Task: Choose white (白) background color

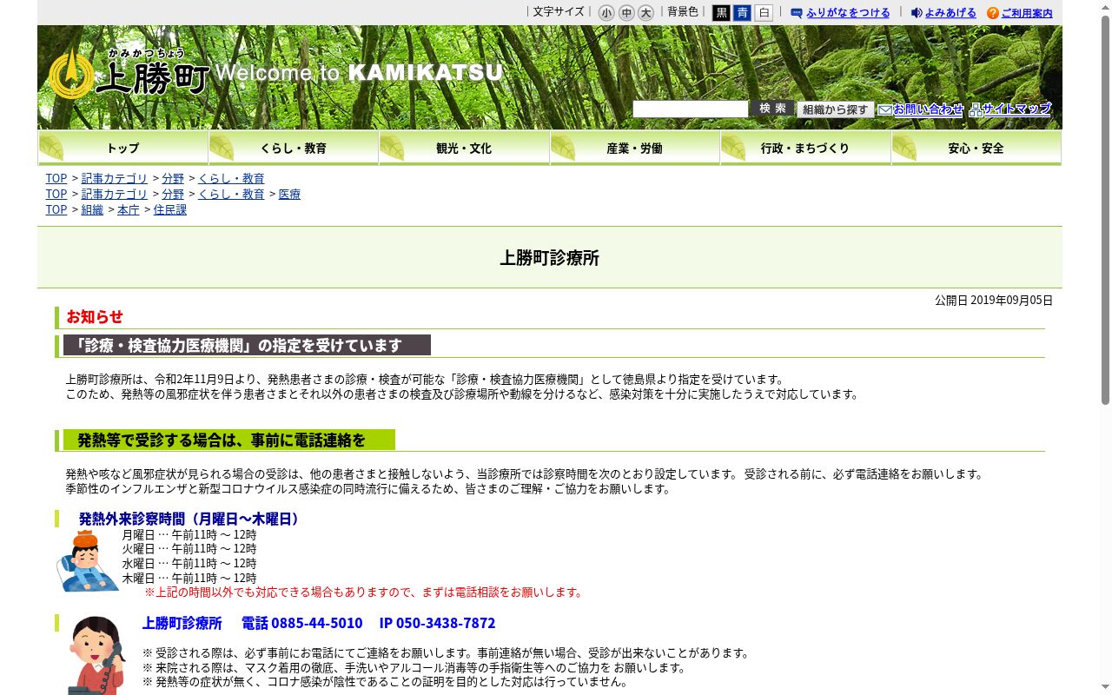Action: 764,13
